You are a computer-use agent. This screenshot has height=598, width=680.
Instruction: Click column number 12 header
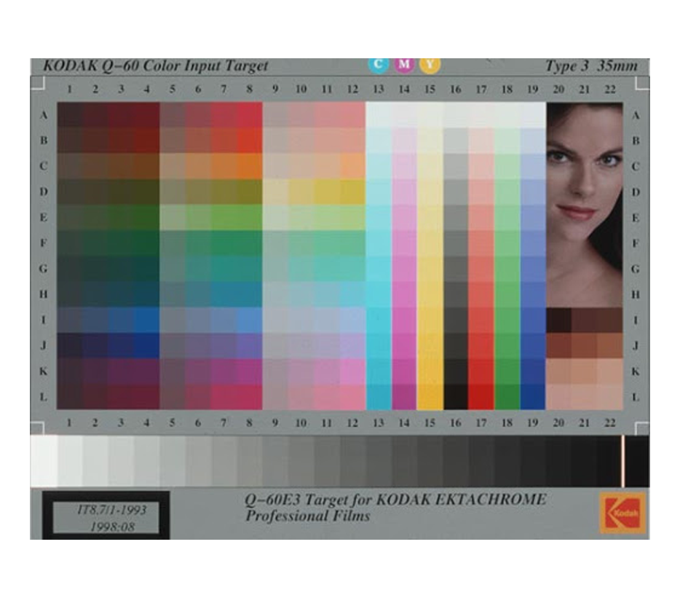click(x=352, y=90)
